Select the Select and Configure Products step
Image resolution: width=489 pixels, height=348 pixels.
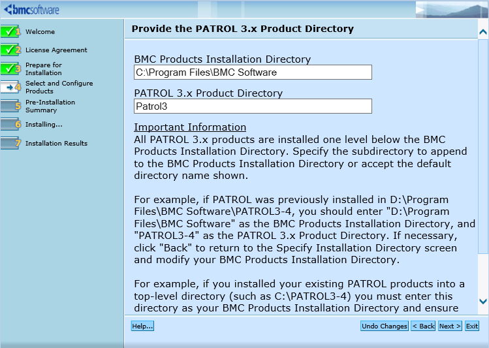tap(59, 87)
